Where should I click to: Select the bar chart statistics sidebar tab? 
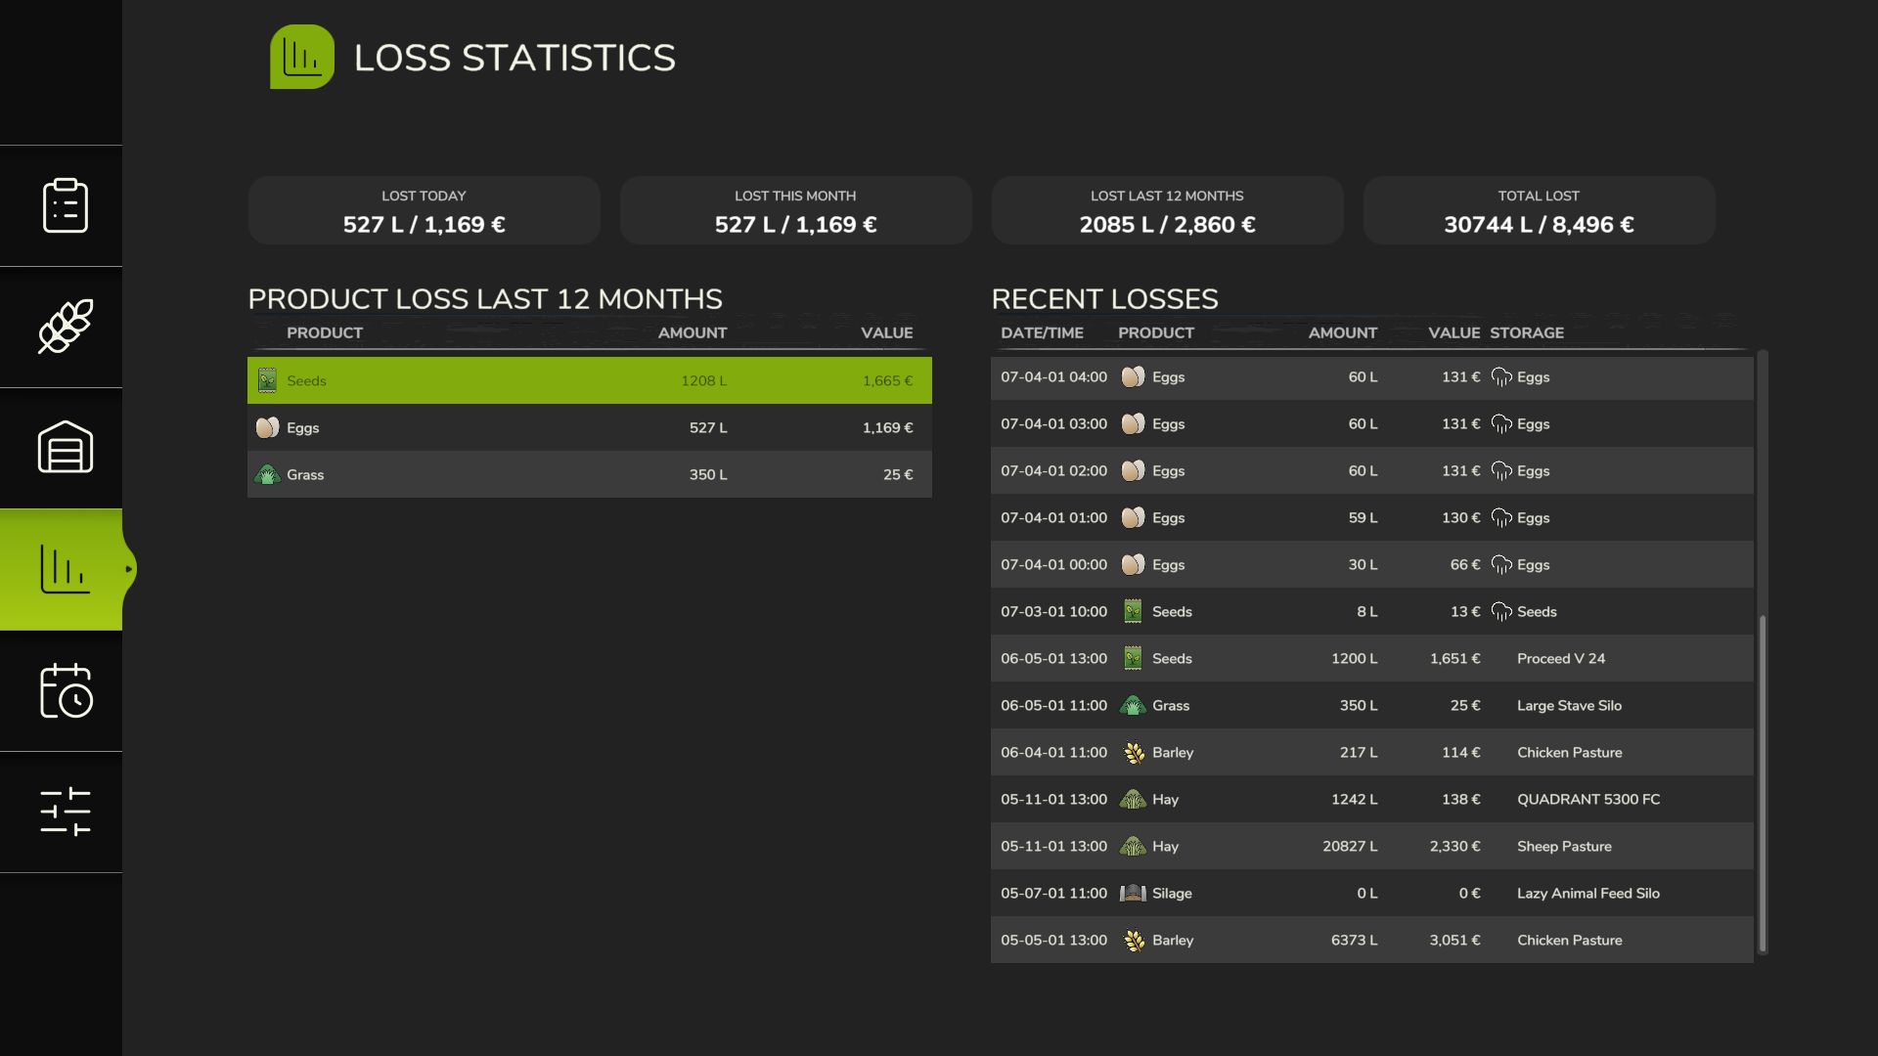(x=65, y=569)
